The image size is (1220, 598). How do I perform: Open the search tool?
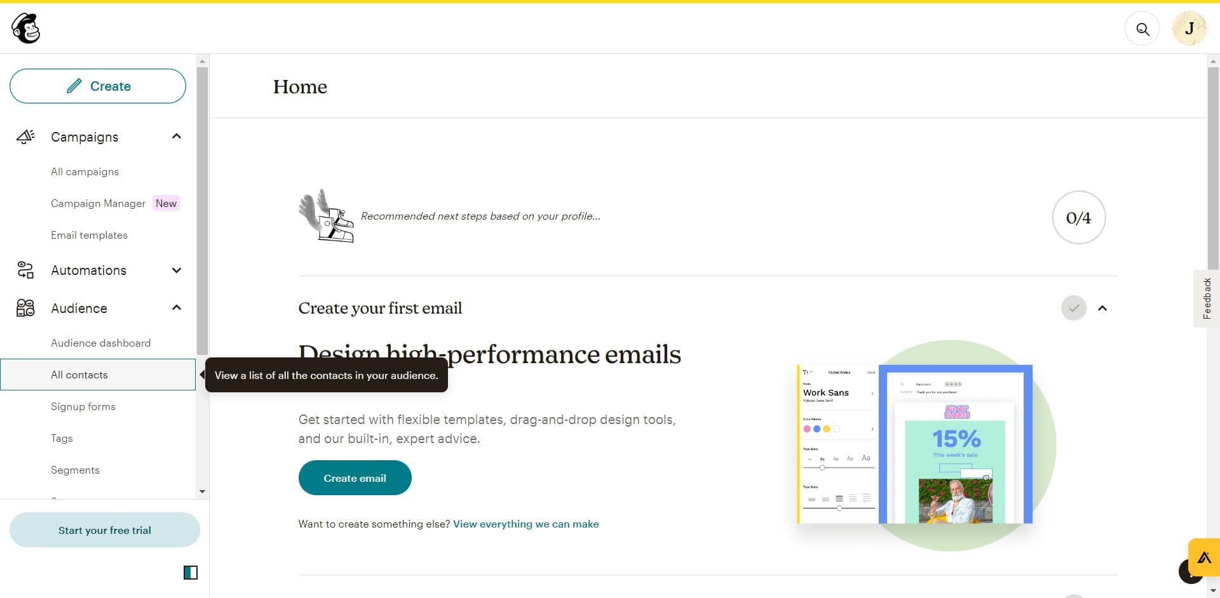point(1142,29)
